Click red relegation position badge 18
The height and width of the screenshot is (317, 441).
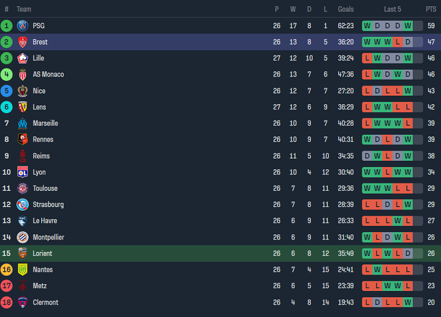tap(7, 302)
